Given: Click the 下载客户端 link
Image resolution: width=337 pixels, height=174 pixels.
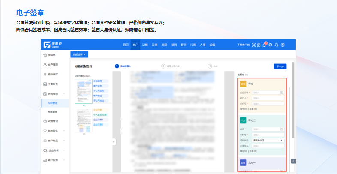Looking at the screenshot, I should [x=243, y=45].
